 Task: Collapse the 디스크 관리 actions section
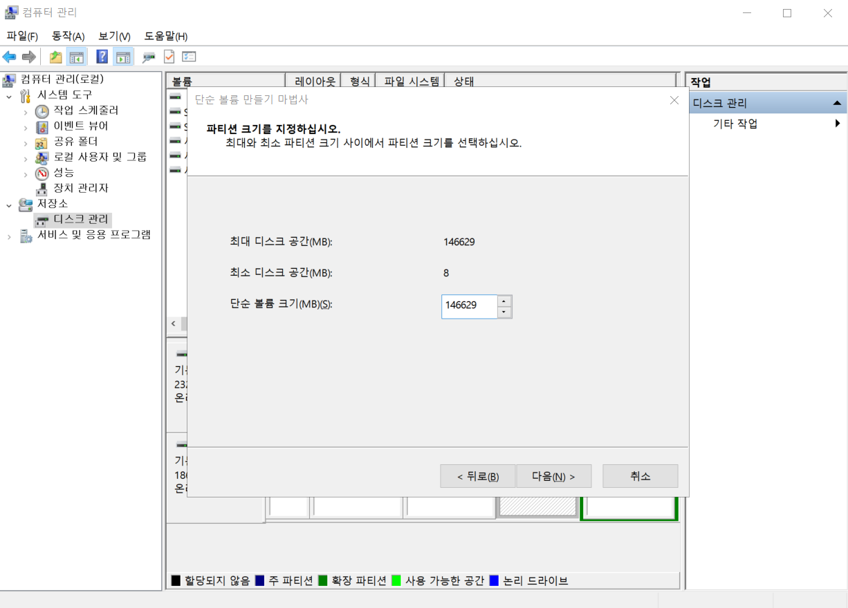836,102
